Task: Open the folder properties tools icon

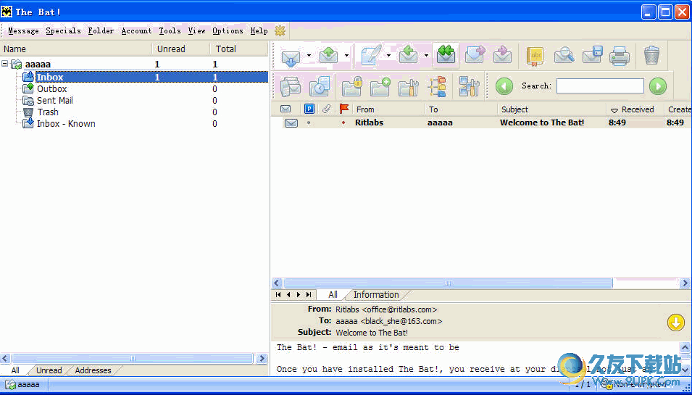Action: point(408,86)
